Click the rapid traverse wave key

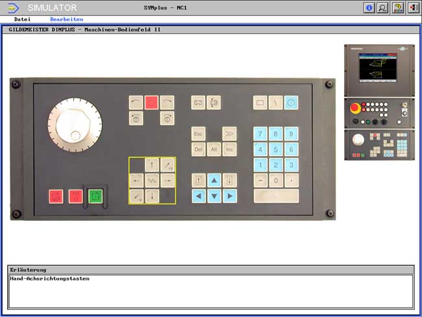pyautogui.click(x=152, y=181)
